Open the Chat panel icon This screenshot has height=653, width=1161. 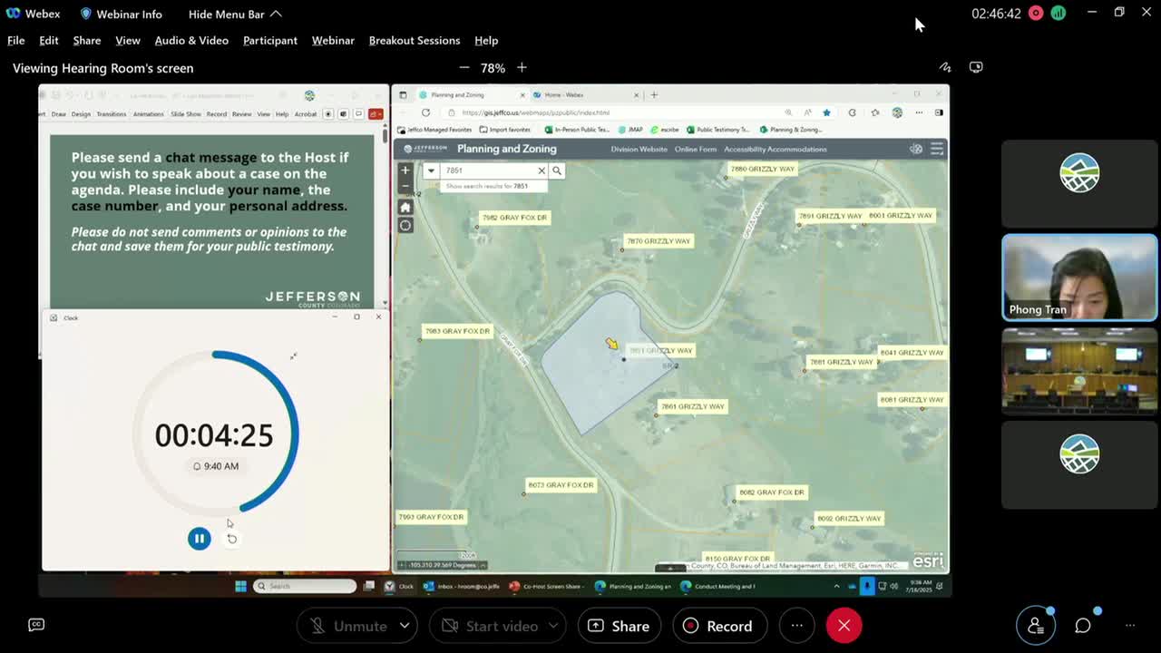point(1083,625)
